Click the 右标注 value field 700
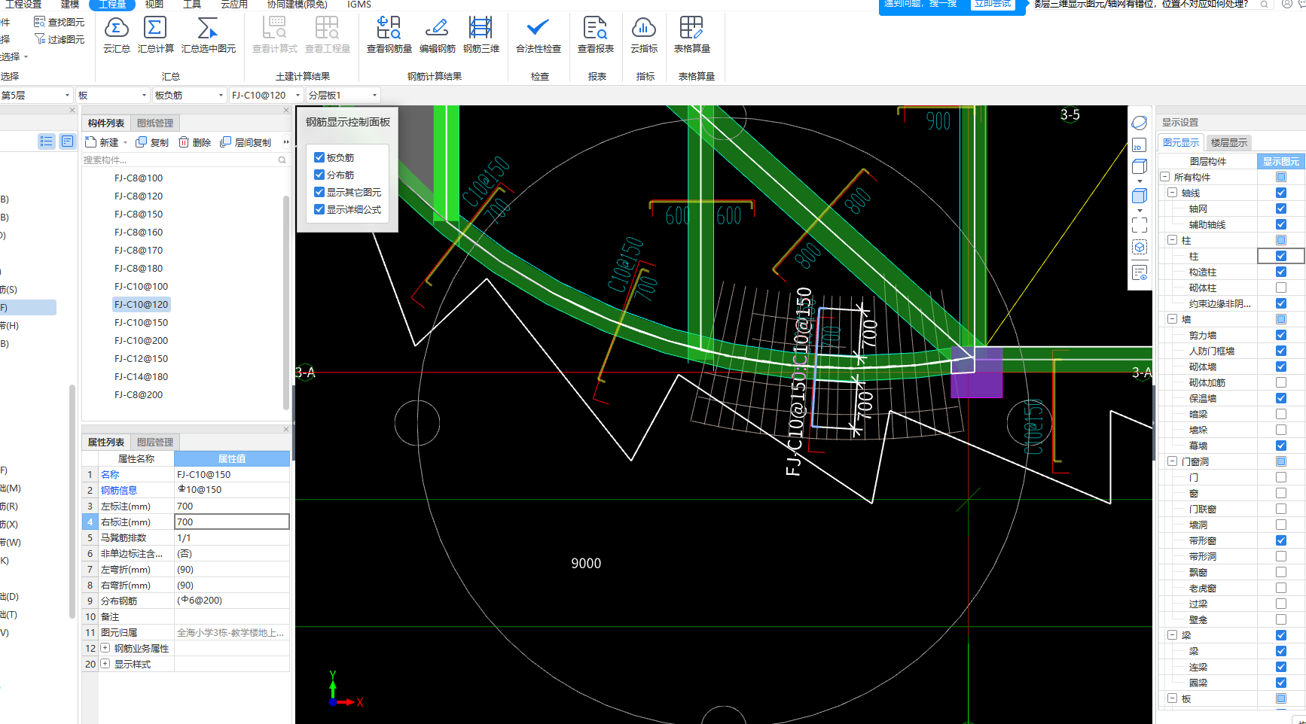The width and height of the screenshot is (1306, 724). coord(232,522)
